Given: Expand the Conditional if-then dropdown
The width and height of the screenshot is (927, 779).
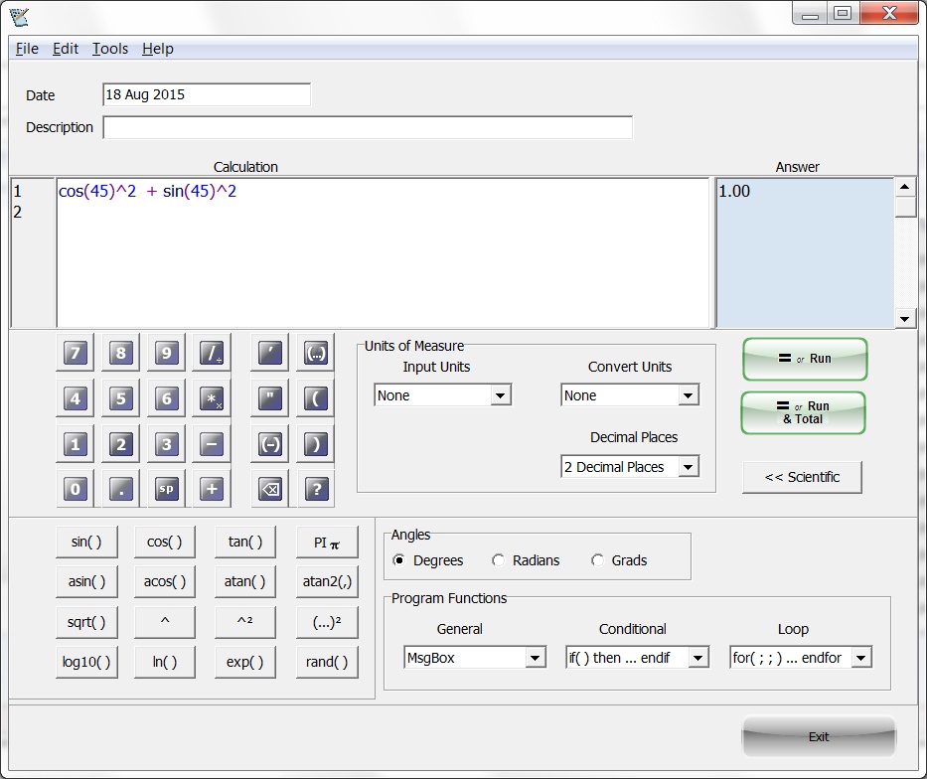Looking at the screenshot, I should (x=637, y=657).
